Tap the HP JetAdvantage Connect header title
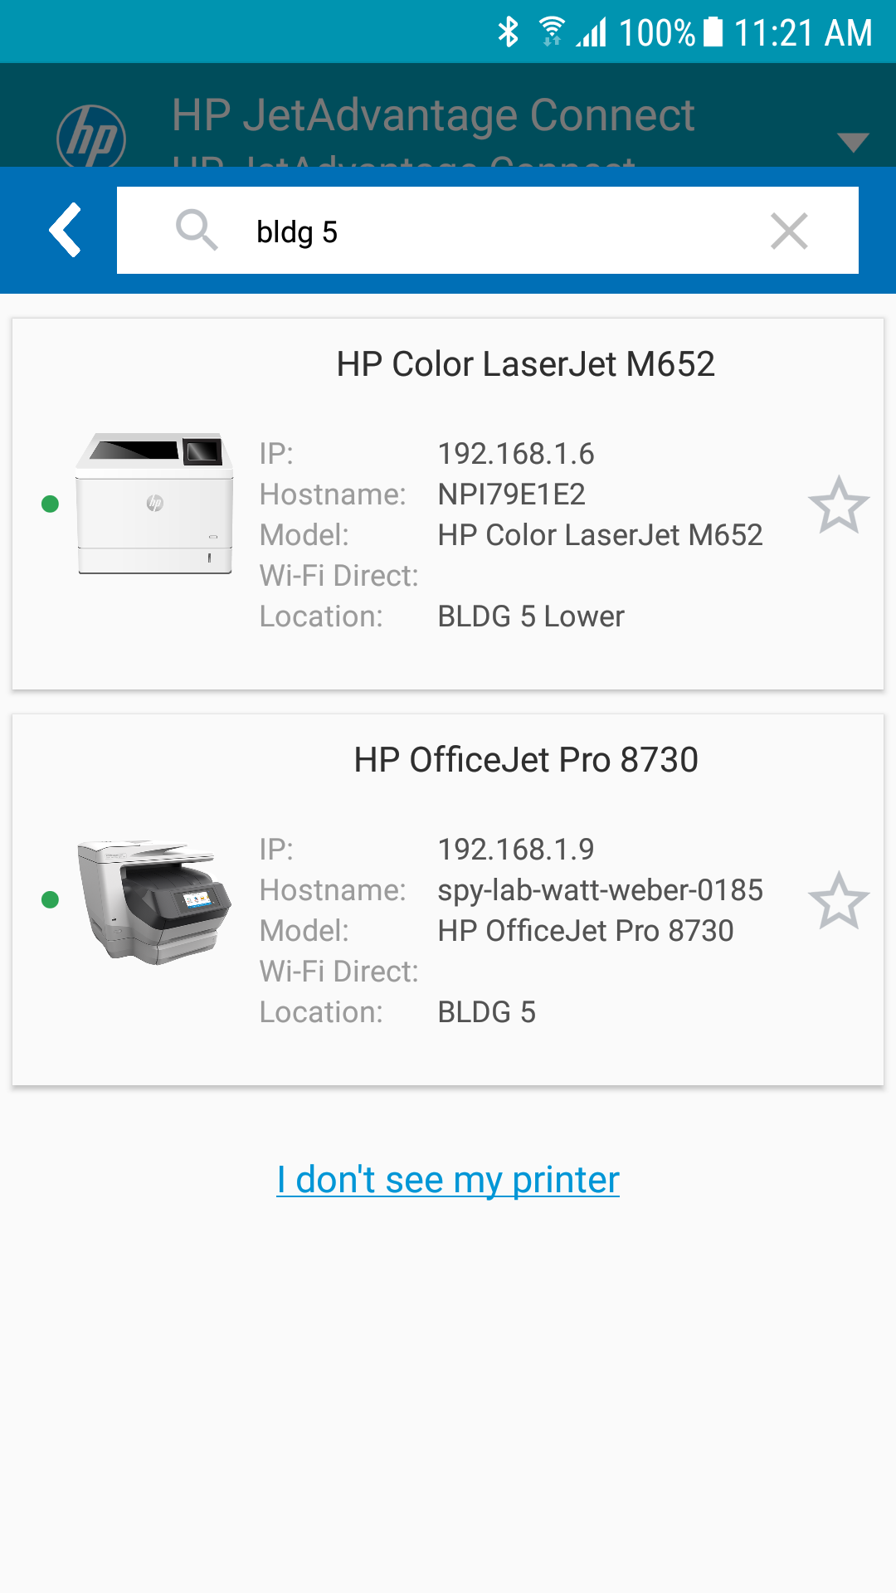 (433, 115)
